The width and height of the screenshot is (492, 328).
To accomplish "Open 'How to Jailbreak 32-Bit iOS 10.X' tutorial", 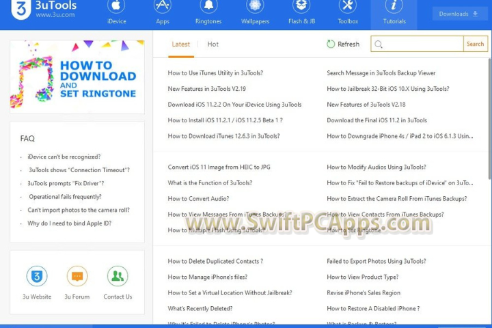I will [x=388, y=89].
